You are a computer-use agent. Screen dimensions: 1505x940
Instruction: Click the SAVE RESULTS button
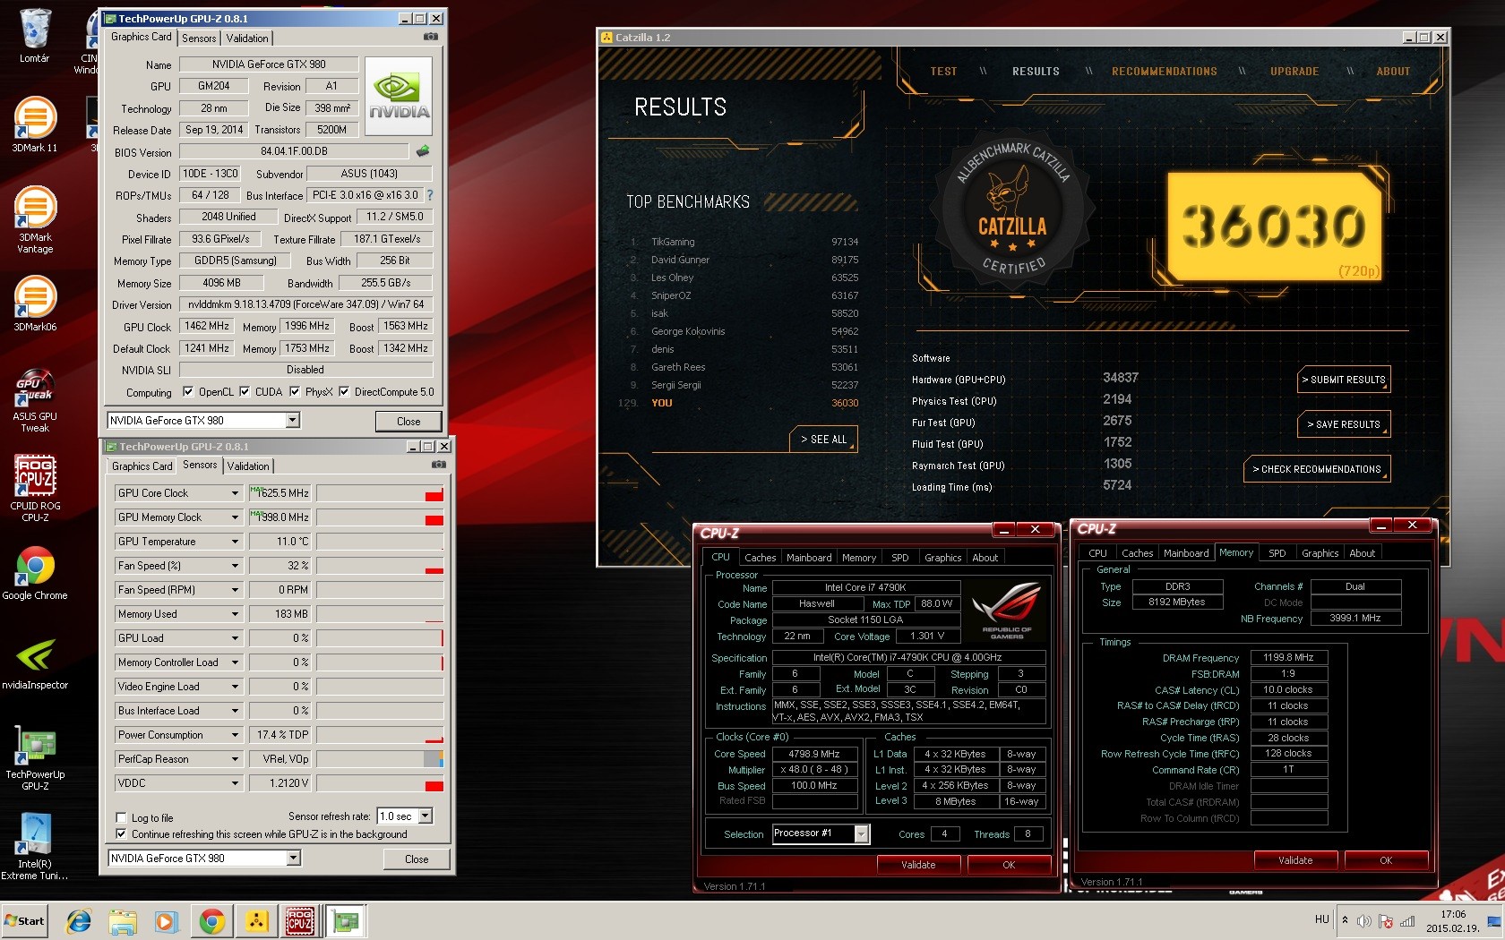tap(1344, 424)
